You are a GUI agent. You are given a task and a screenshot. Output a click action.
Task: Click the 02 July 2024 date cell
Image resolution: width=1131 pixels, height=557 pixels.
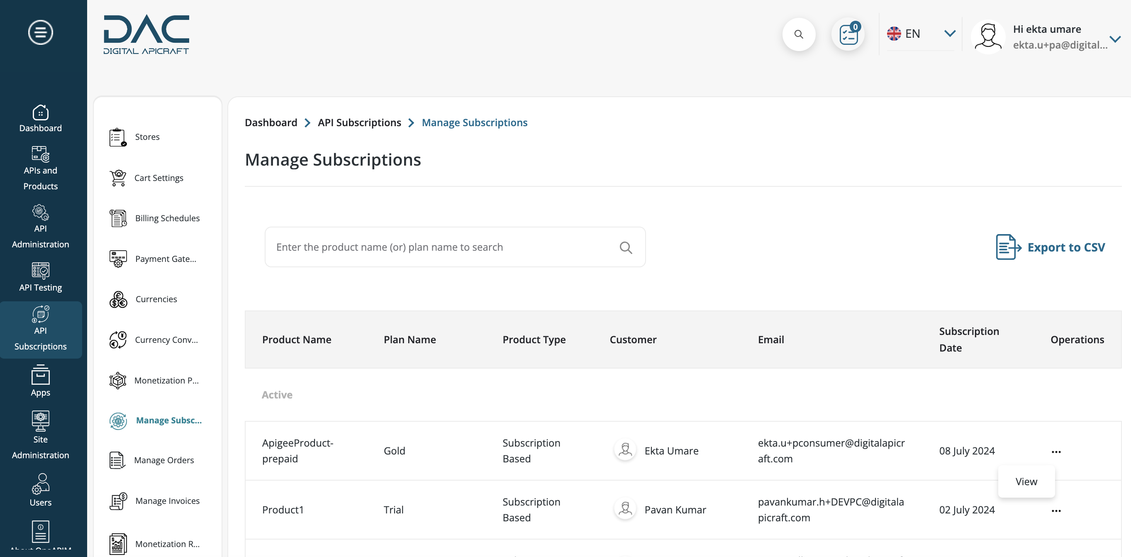966,510
